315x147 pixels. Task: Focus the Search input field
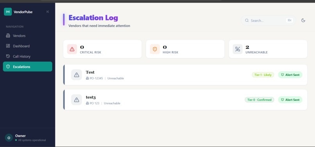[268, 20]
